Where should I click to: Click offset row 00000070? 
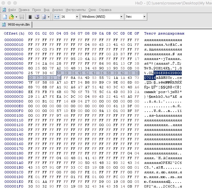14,73
